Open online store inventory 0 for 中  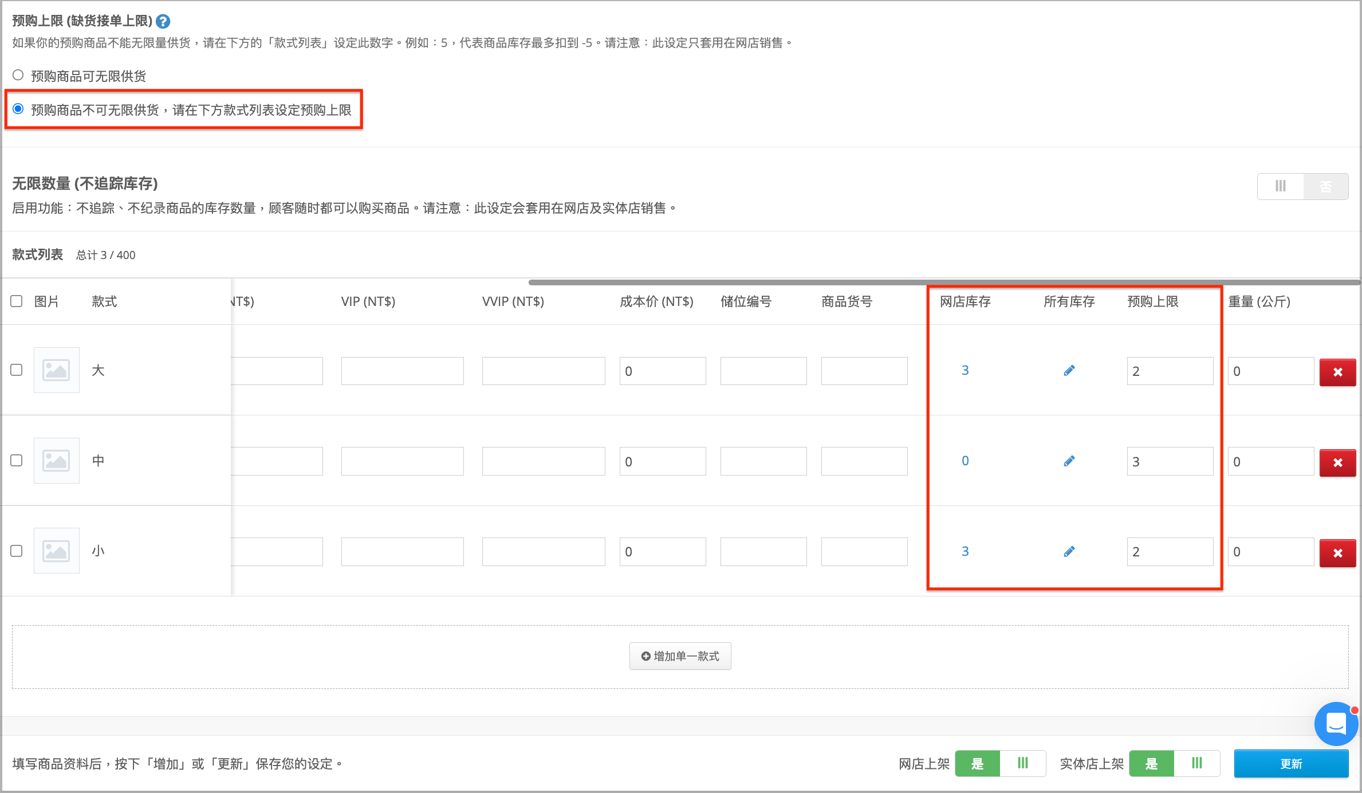tap(965, 461)
